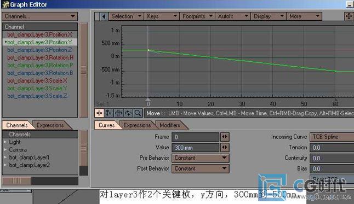Switch to the Channels tab at lower left
The image size is (354, 204).
pyautogui.click(x=17, y=125)
